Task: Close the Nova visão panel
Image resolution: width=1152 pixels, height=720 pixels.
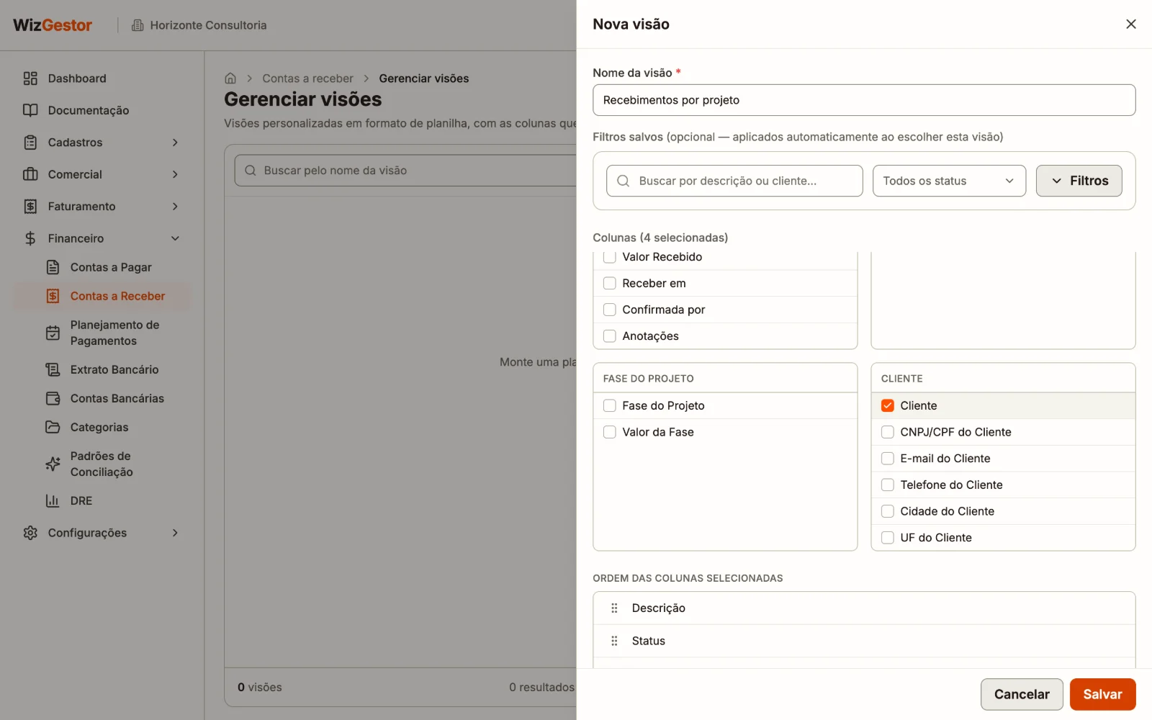Action: click(1131, 24)
